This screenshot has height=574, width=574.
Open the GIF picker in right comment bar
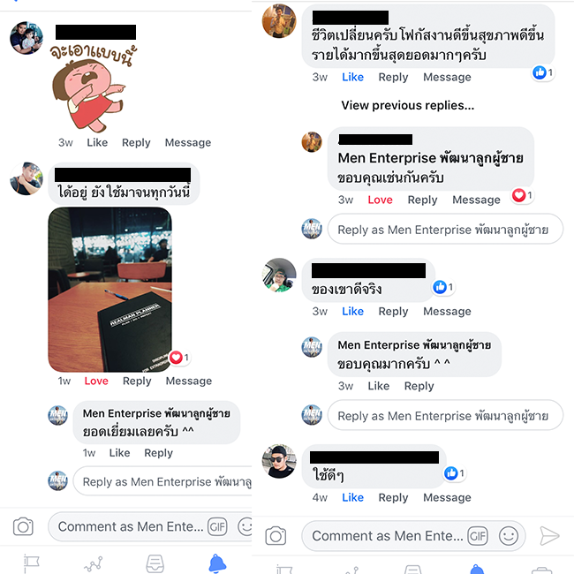coord(478,536)
